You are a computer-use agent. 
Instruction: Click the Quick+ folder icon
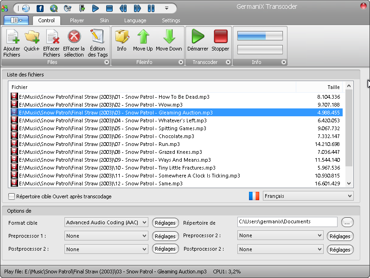coord(32,37)
